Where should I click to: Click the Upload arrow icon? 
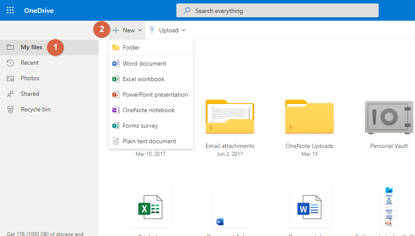point(152,30)
